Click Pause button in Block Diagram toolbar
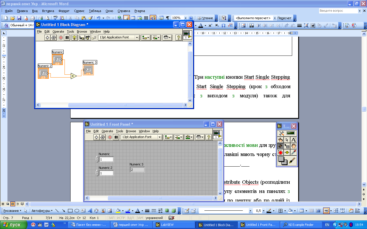 point(67,37)
